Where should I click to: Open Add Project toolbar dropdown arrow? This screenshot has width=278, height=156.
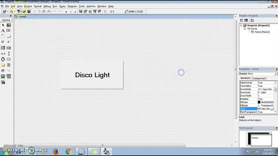coord(8,12)
